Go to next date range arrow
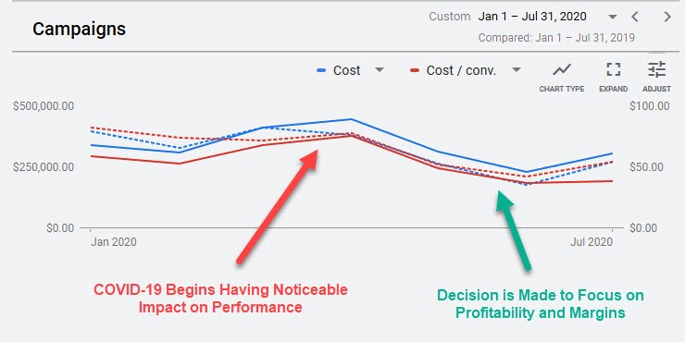 [667, 17]
